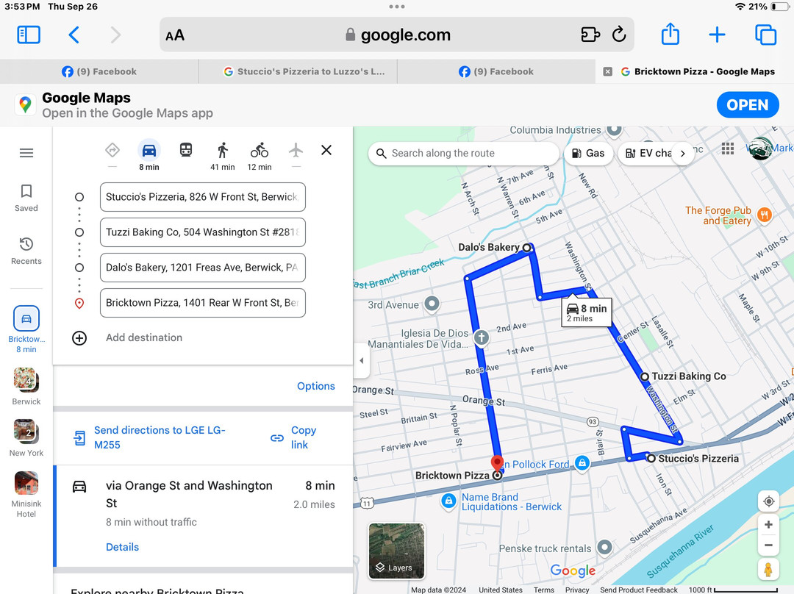Click Iglesia De Dios church marker

coord(482,337)
